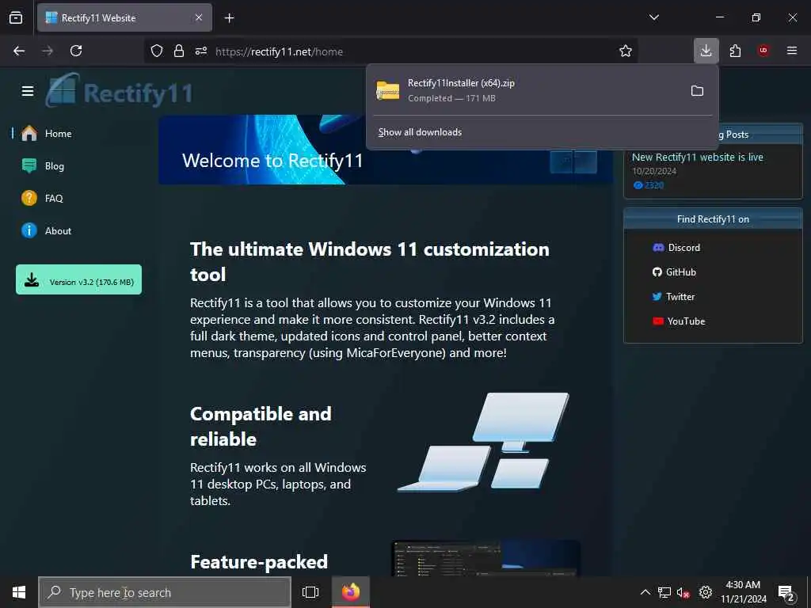Open tracking protection shield icon
Screen dimensions: 811x608
point(157,51)
